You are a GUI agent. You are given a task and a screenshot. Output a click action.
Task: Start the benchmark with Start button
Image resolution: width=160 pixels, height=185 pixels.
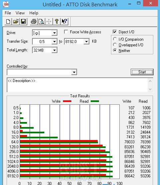[142, 72]
